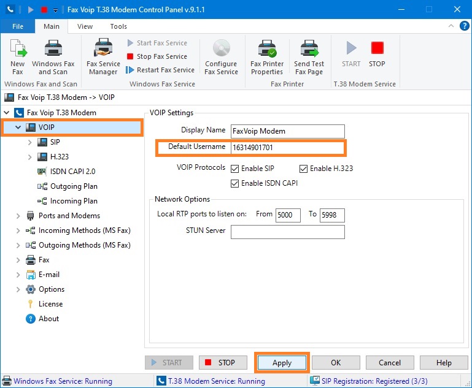Switch to the View tab

(85, 26)
